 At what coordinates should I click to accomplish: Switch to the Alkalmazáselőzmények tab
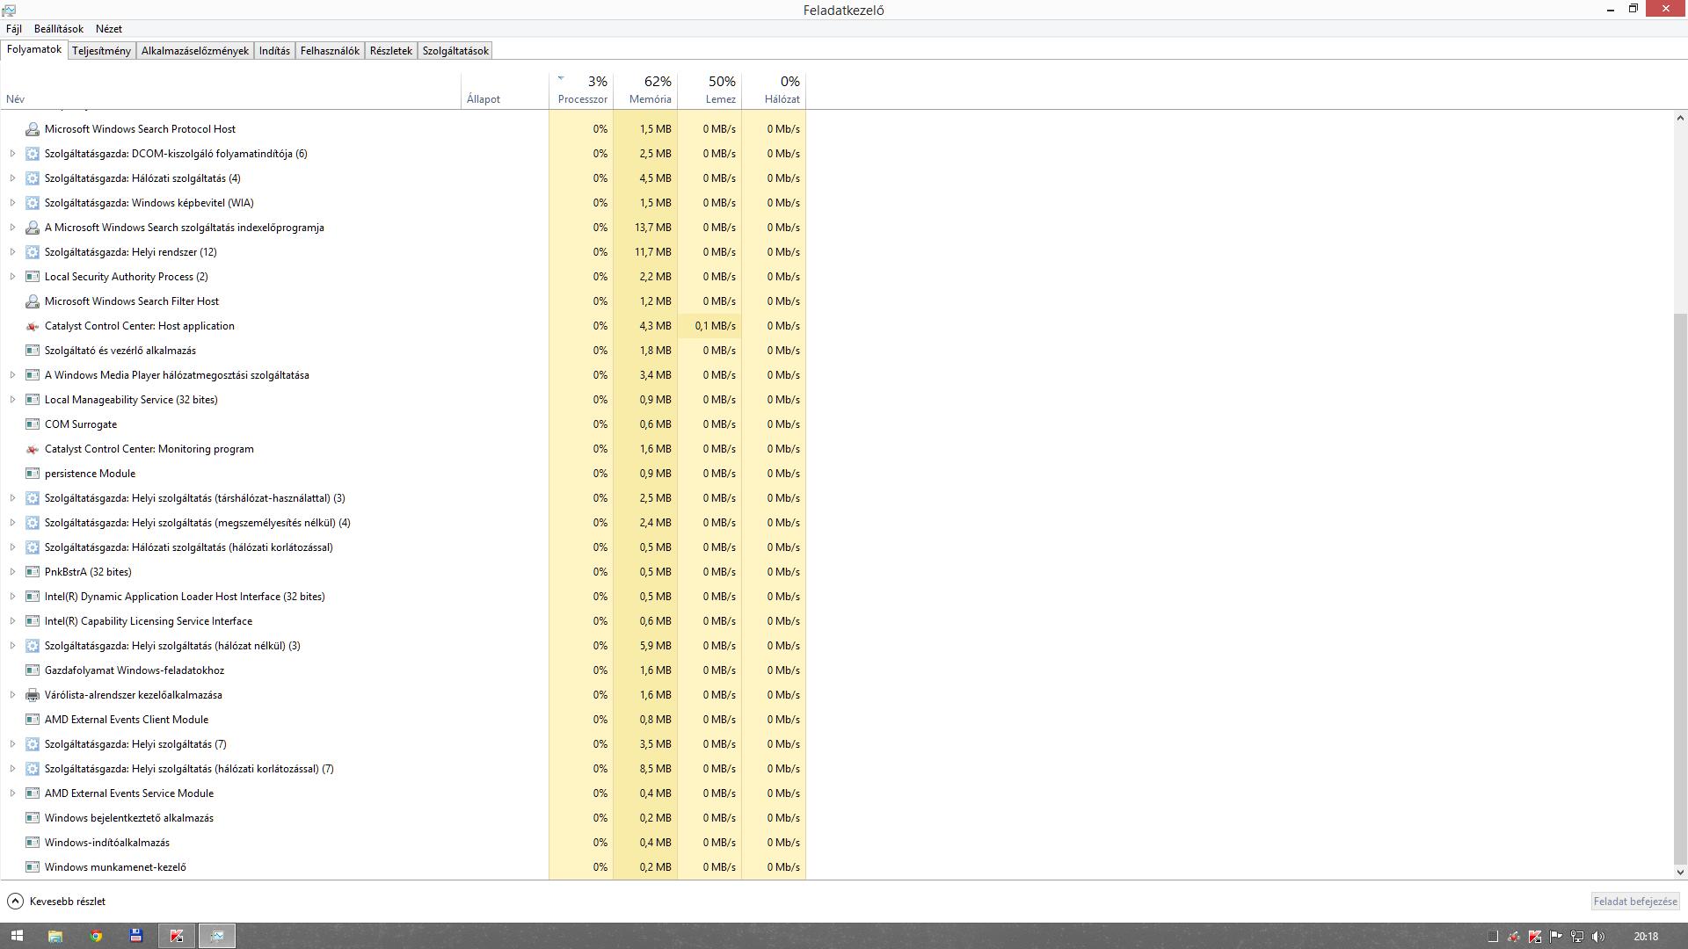(x=195, y=51)
